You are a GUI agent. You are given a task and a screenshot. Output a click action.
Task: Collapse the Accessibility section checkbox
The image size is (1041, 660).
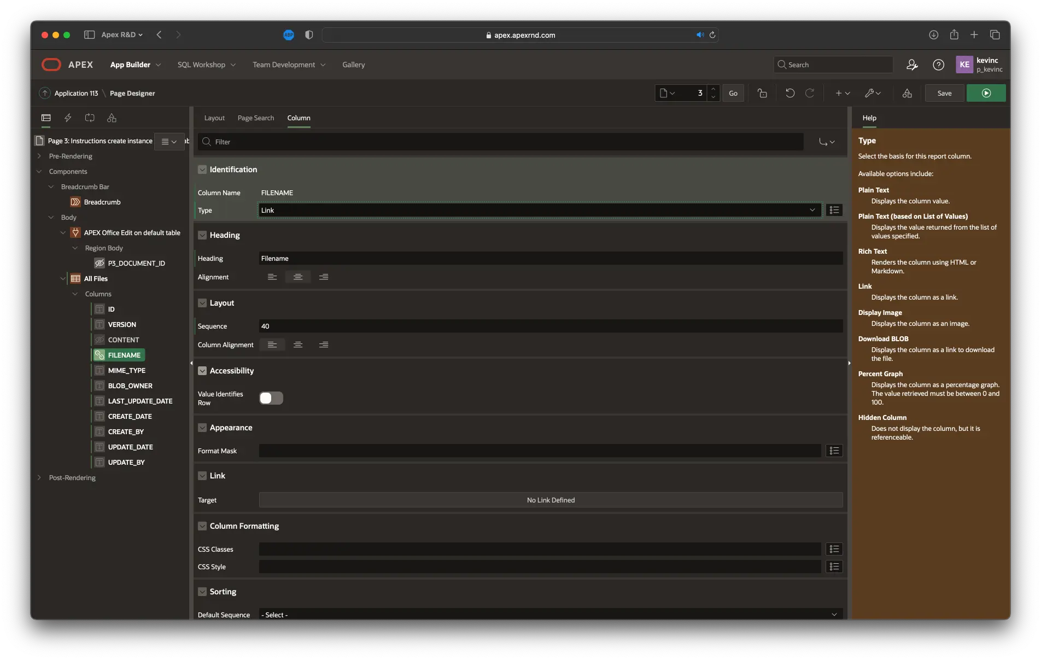pos(202,371)
